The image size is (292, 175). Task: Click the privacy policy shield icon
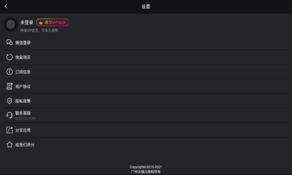tap(10, 101)
